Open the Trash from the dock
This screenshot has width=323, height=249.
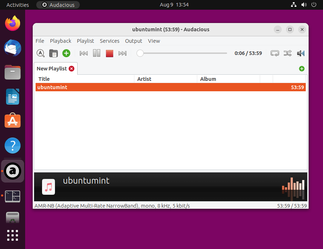[x=13, y=218]
